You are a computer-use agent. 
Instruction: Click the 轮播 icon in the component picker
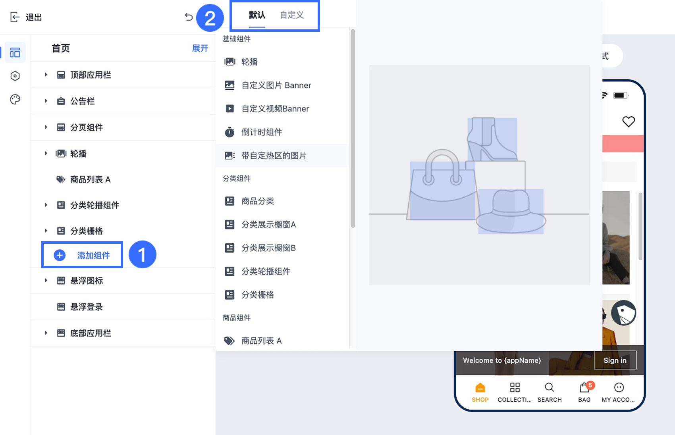229,62
